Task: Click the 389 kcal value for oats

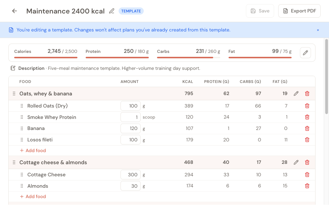Action: 189,106
